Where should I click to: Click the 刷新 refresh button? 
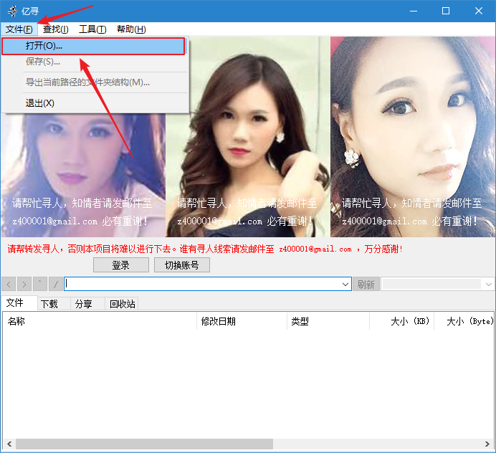(366, 284)
